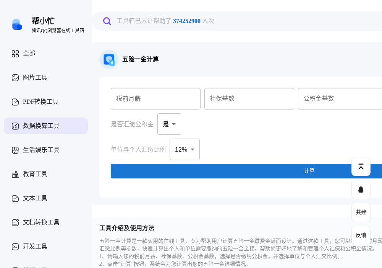Viewport: 382px width, 268px height.
Task: Select 数据换算工具 category
Action: pyautogui.click(x=46, y=126)
